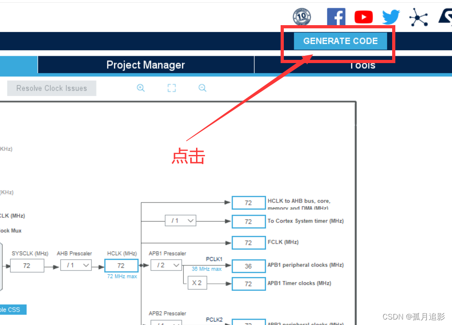Image resolution: width=452 pixels, height=325 pixels.
Task: Click the '36 MHz max' label
Action: coord(207,269)
